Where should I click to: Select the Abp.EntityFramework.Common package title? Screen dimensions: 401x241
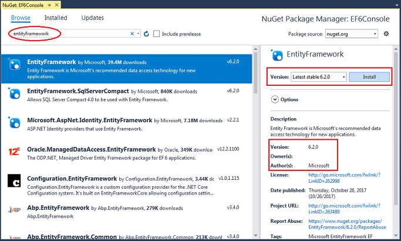[x=72, y=237]
